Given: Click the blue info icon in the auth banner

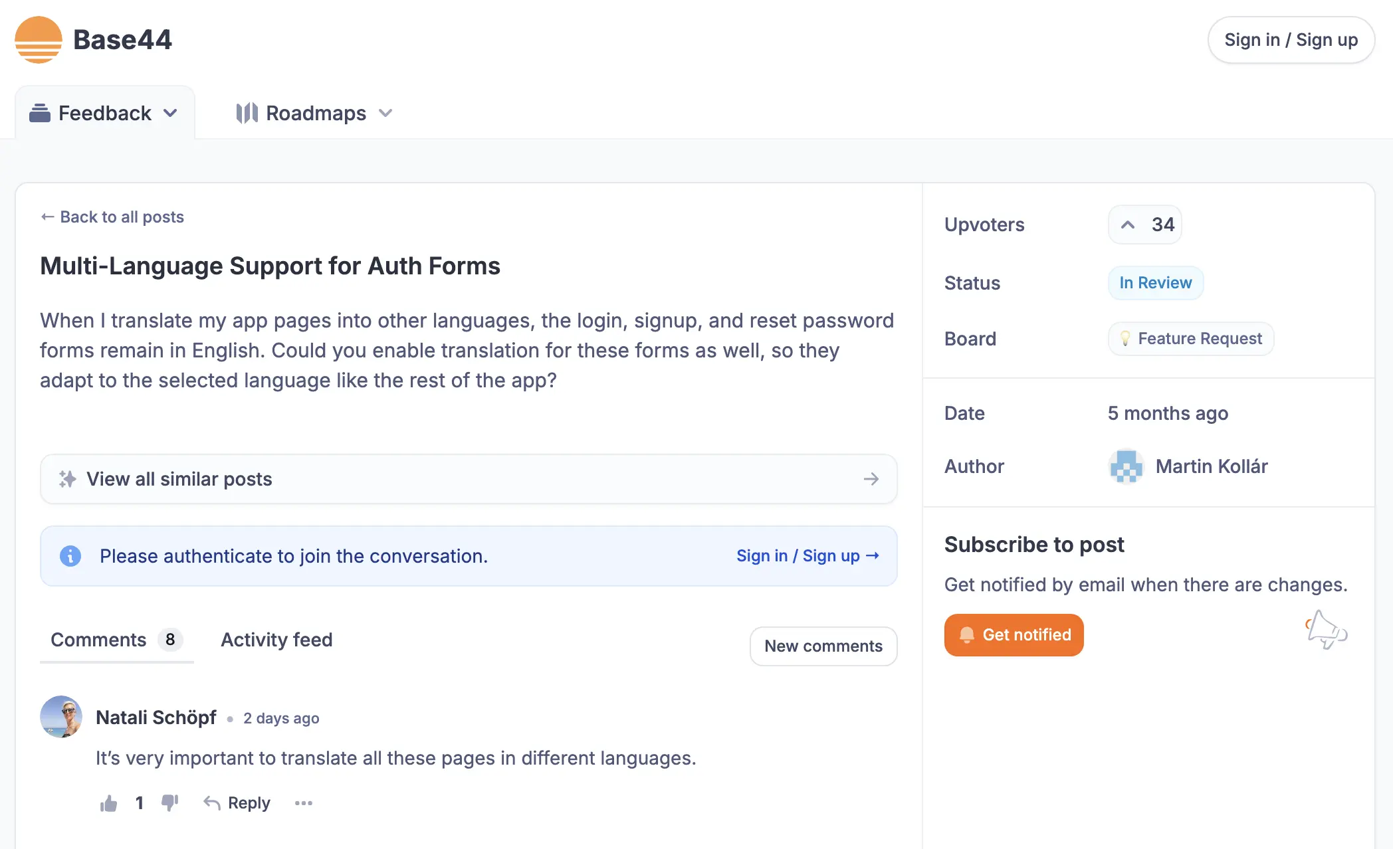Looking at the screenshot, I should point(70,556).
